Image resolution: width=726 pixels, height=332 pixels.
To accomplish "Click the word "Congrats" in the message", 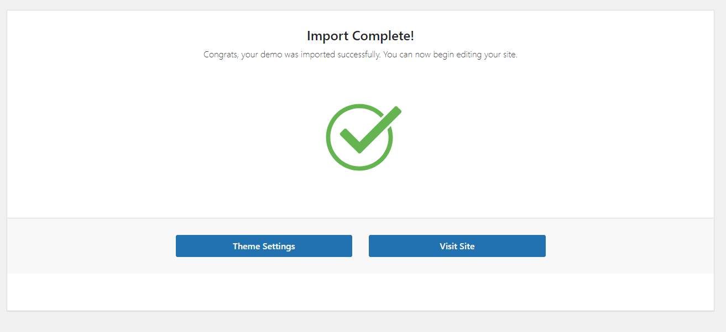I will click(221, 55).
